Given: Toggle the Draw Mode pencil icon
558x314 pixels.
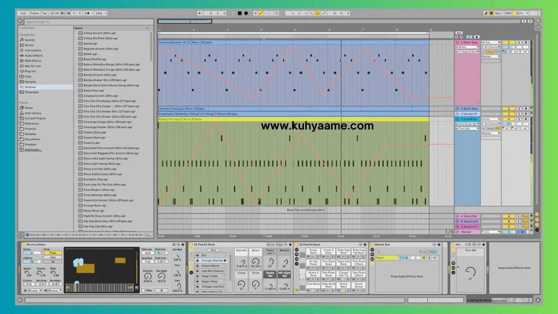Looking at the screenshot, I should click(x=486, y=13).
